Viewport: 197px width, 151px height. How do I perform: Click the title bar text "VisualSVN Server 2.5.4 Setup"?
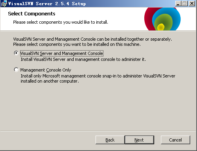point(47,4)
